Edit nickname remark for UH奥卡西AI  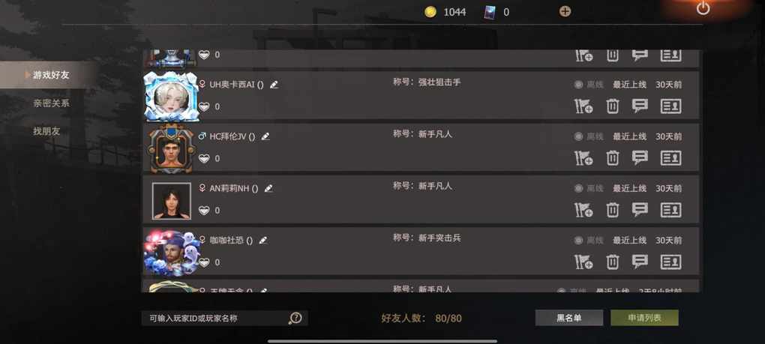click(274, 85)
